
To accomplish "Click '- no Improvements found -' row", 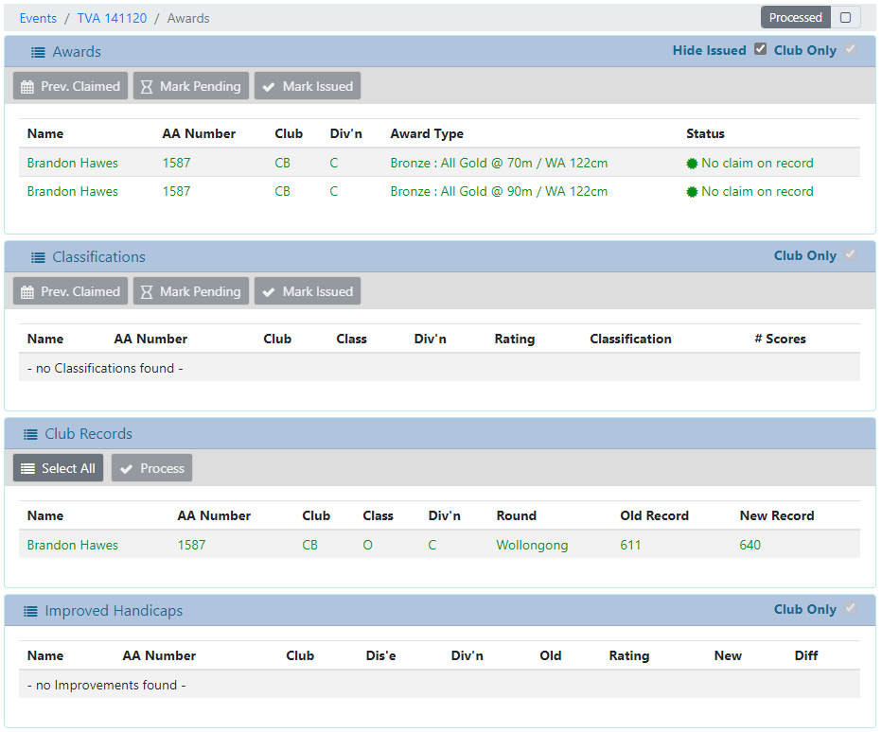I will (x=439, y=685).
